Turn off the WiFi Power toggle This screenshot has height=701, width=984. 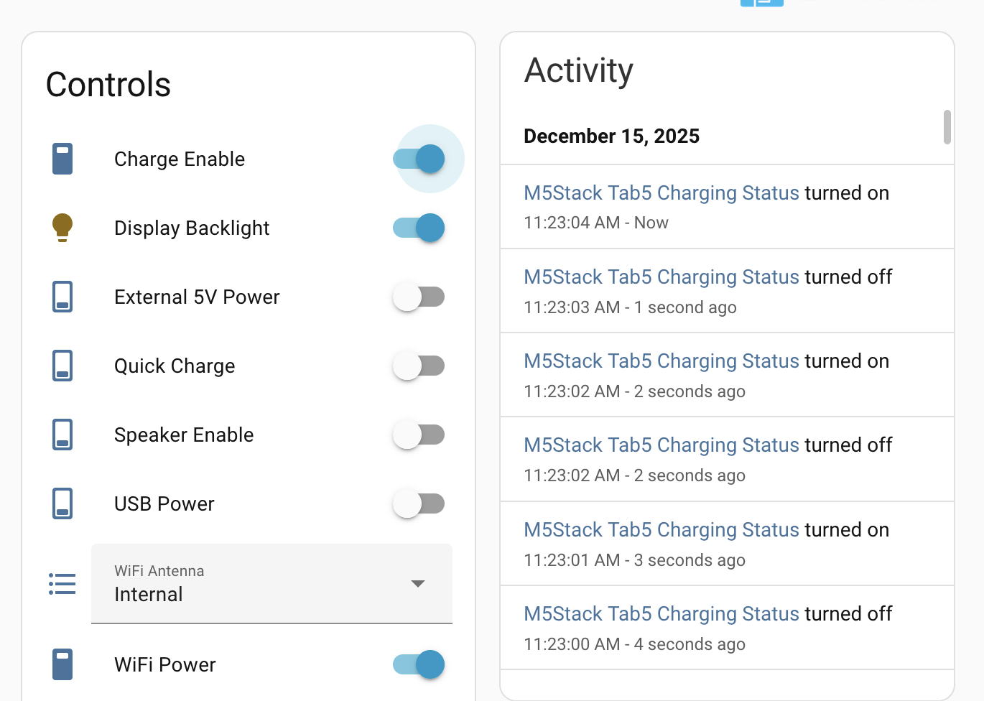pyautogui.click(x=419, y=664)
